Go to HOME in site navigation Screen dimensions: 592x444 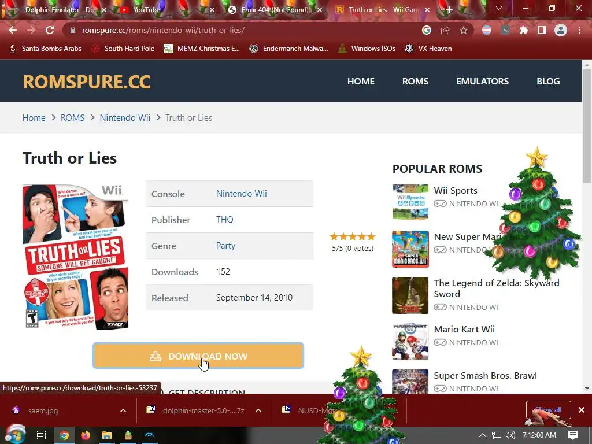coord(361,81)
